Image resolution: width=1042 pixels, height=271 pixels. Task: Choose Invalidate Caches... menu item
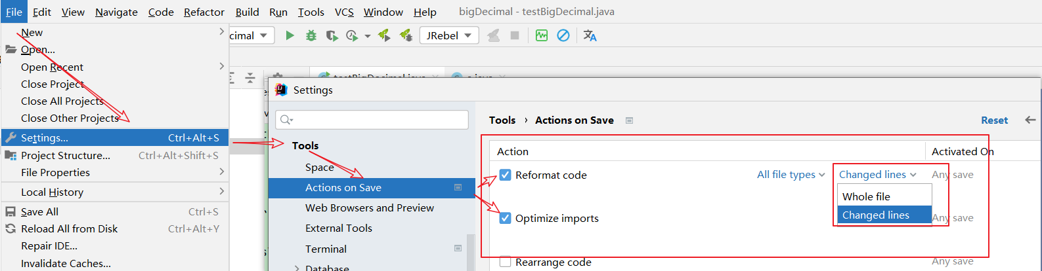click(115, 263)
